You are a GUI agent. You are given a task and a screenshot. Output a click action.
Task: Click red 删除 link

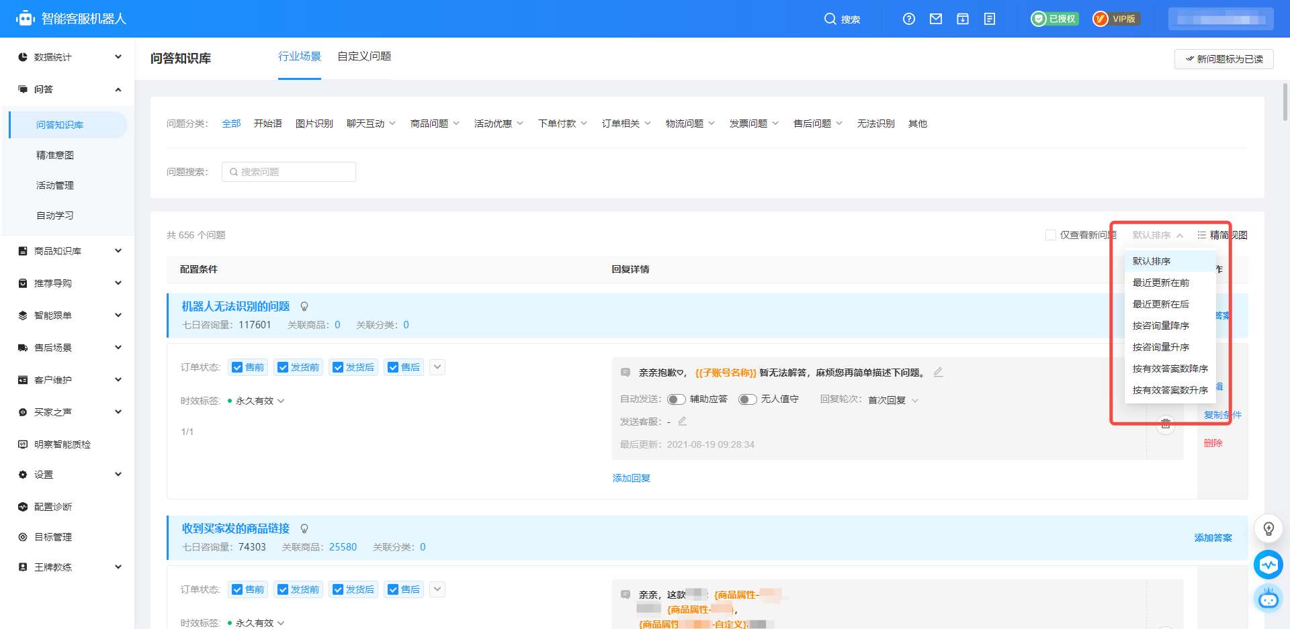(x=1213, y=443)
